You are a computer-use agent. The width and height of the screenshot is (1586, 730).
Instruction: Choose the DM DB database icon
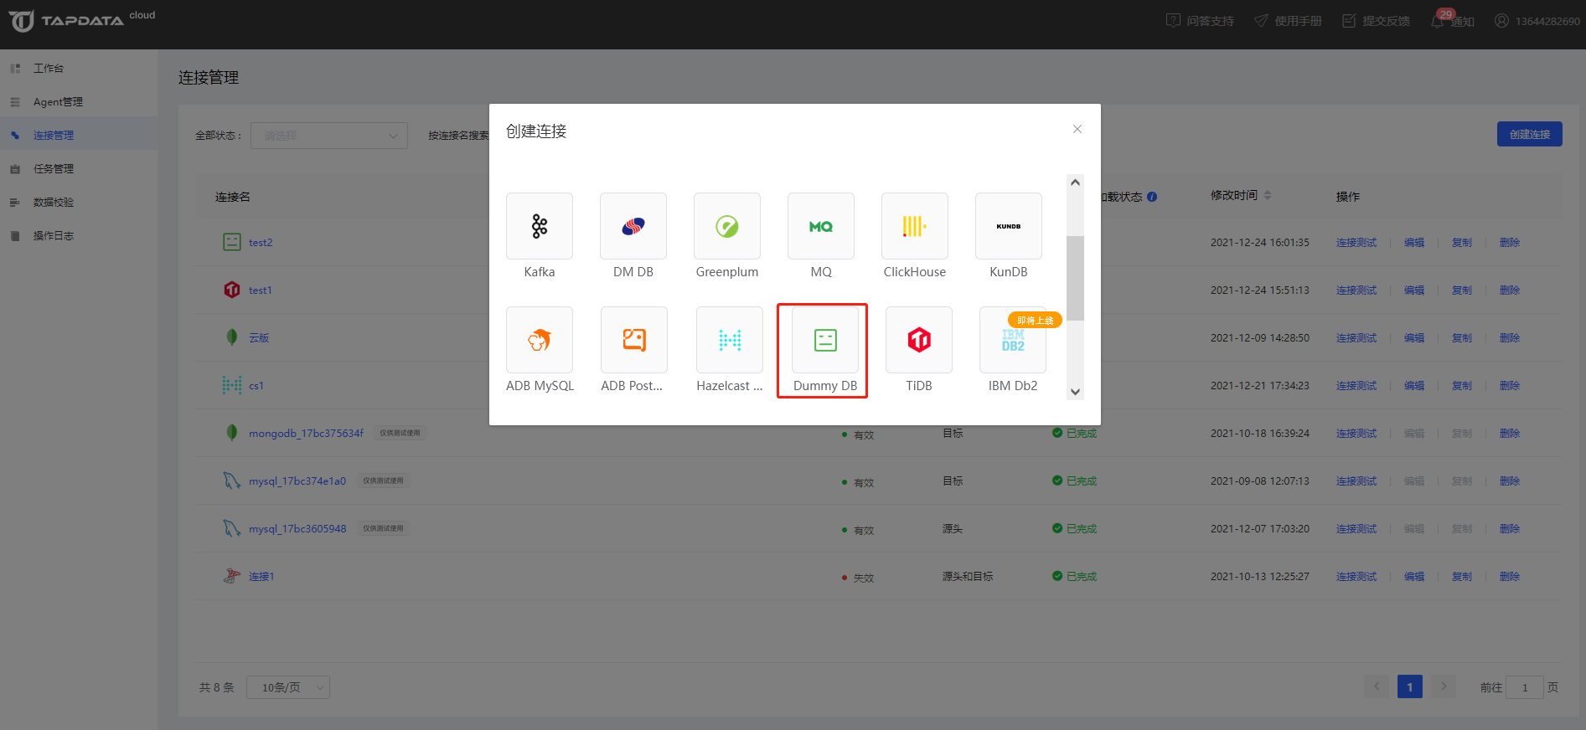pos(633,226)
